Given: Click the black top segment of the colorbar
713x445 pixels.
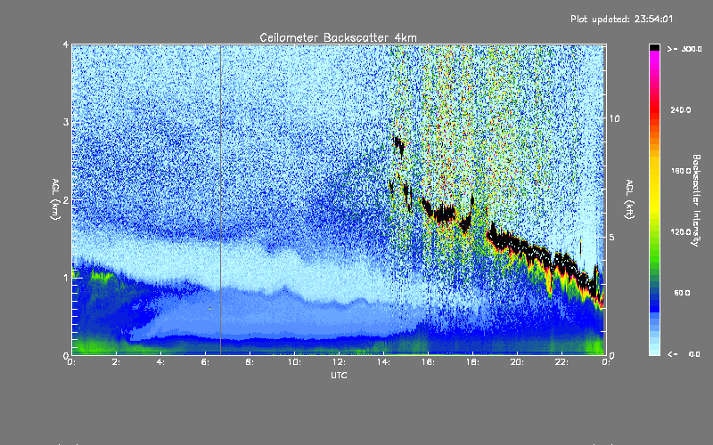Looking at the screenshot, I should (x=654, y=47).
